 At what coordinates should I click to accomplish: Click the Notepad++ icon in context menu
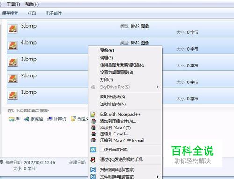click(x=93, y=114)
